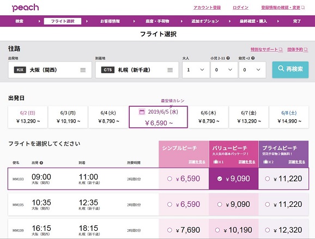Go to the お客様情報 step
315x239 pixels.
click(x=110, y=21)
